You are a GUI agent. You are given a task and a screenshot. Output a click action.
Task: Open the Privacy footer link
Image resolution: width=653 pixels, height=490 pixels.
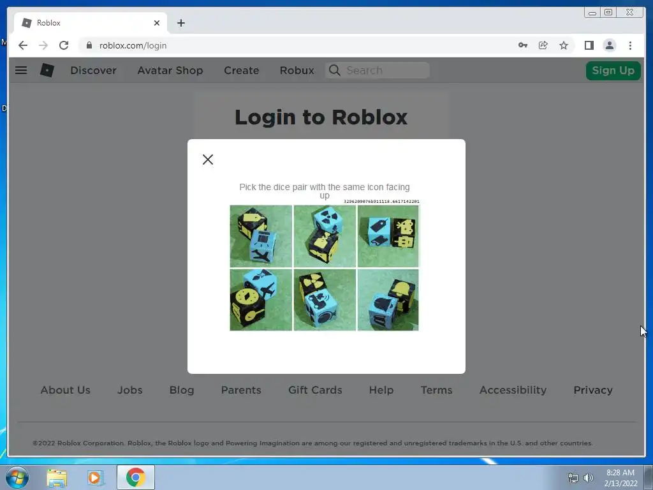coord(592,390)
